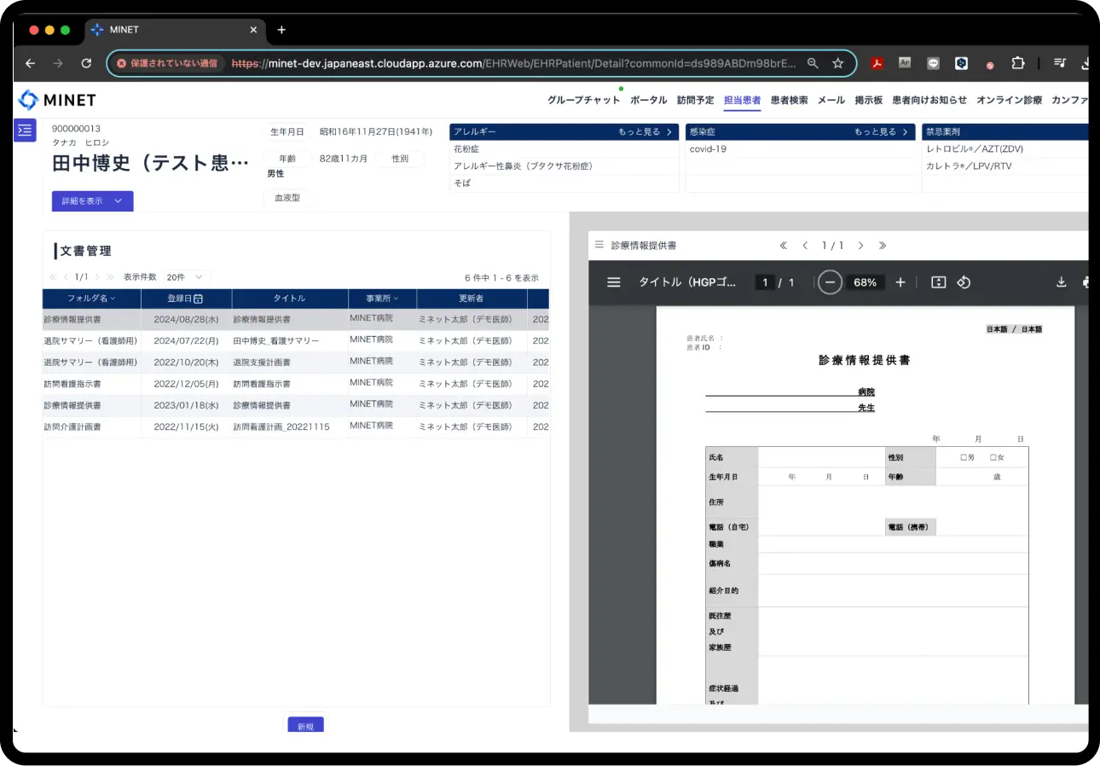Viewport: 1100px width, 766px height.
Task: Click the MINET logo
Action: coord(57,100)
